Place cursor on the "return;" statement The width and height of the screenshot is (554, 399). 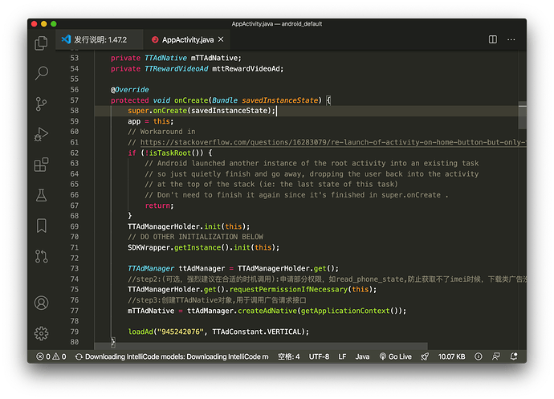(159, 206)
